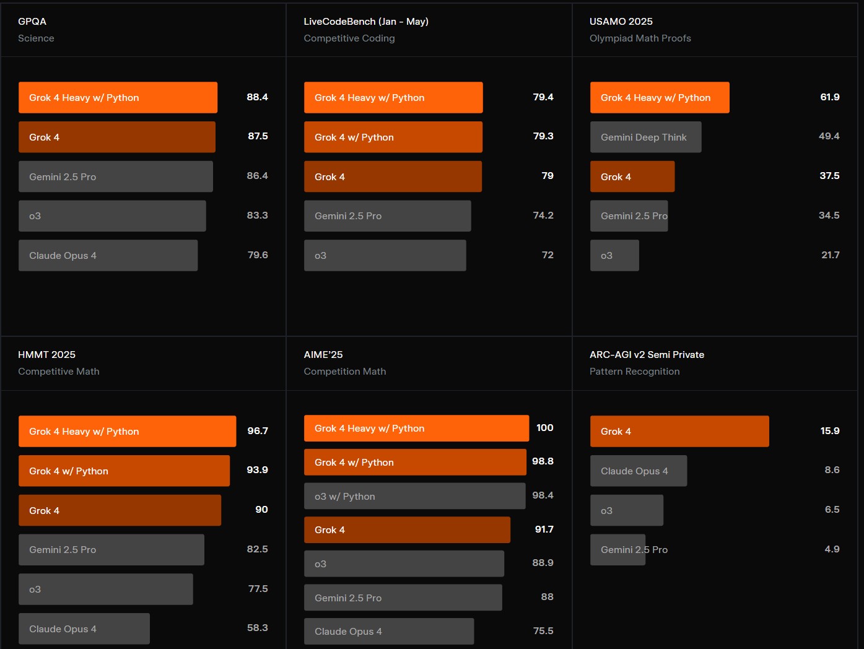
Task: Select the LiveCodeBench (Jan - May) heading
Action: point(366,21)
